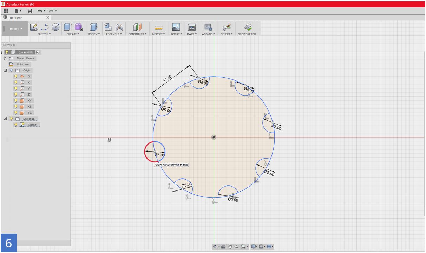Open the data panel grid icon
This screenshot has width=426, height=253.
pos(6,11)
